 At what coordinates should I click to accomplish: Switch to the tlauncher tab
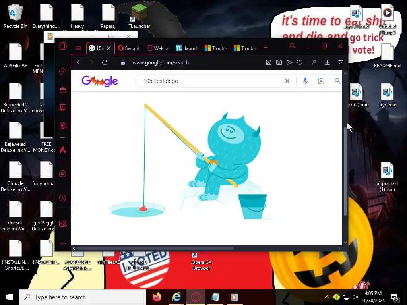(187, 48)
